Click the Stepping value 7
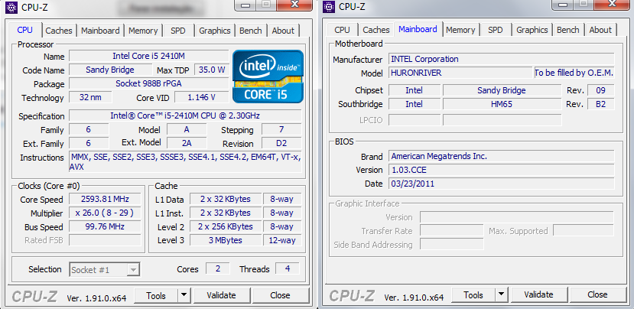Viewport: 634px width, 309px height. pyautogui.click(x=281, y=129)
